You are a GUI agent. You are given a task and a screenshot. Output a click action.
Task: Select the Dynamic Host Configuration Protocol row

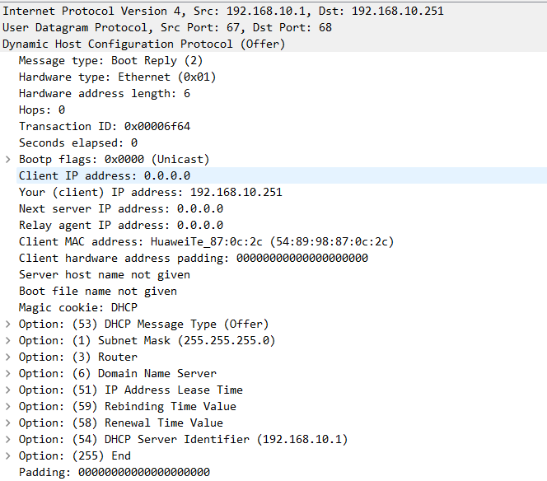pyautogui.click(x=144, y=44)
